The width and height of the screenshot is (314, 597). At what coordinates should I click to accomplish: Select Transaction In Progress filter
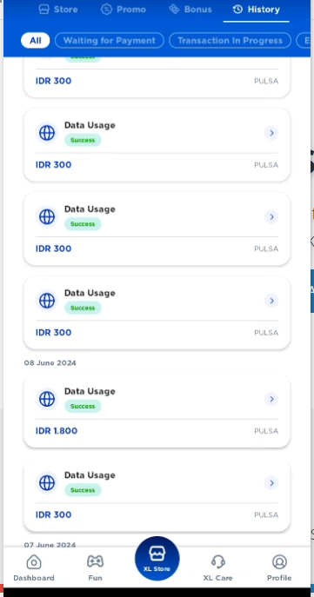tap(230, 40)
